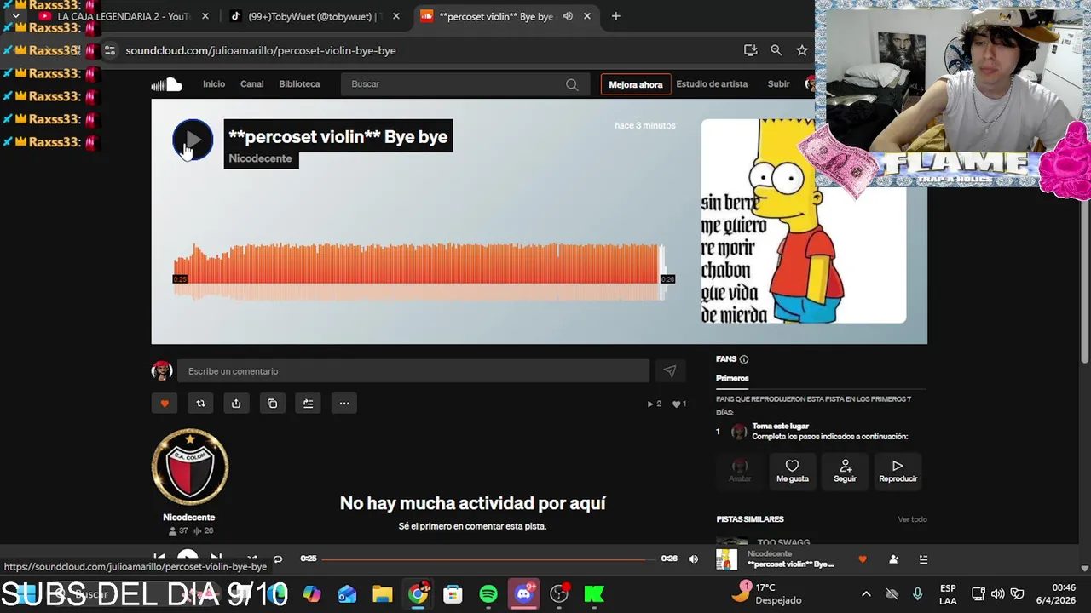Click the Fans info icon
This screenshot has width=1091, height=613.
744,359
